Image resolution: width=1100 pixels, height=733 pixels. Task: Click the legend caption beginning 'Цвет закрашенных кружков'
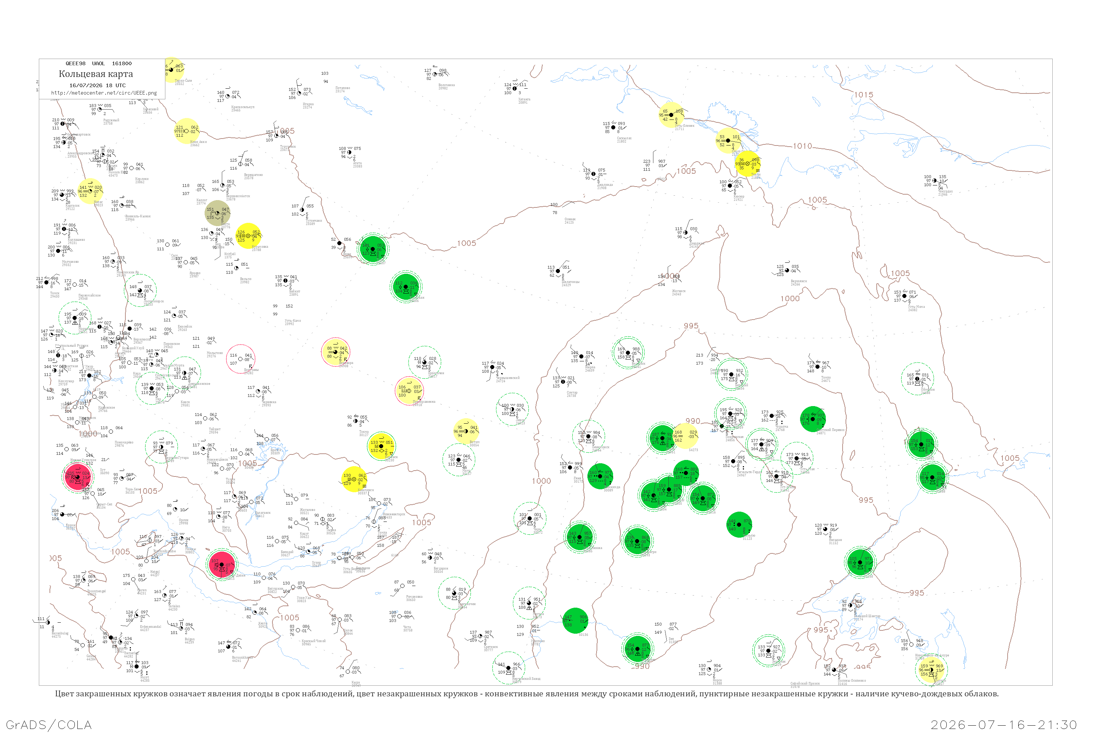coord(527,694)
